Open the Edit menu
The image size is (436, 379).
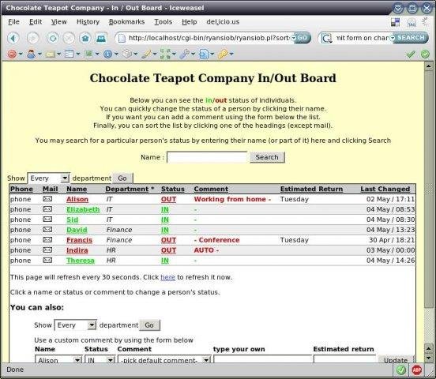coord(36,21)
